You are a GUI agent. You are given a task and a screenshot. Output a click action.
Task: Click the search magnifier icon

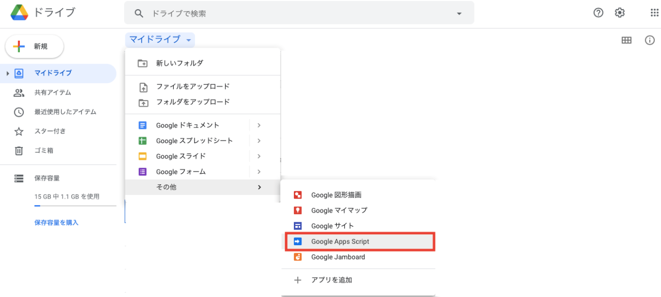pyautogui.click(x=139, y=14)
